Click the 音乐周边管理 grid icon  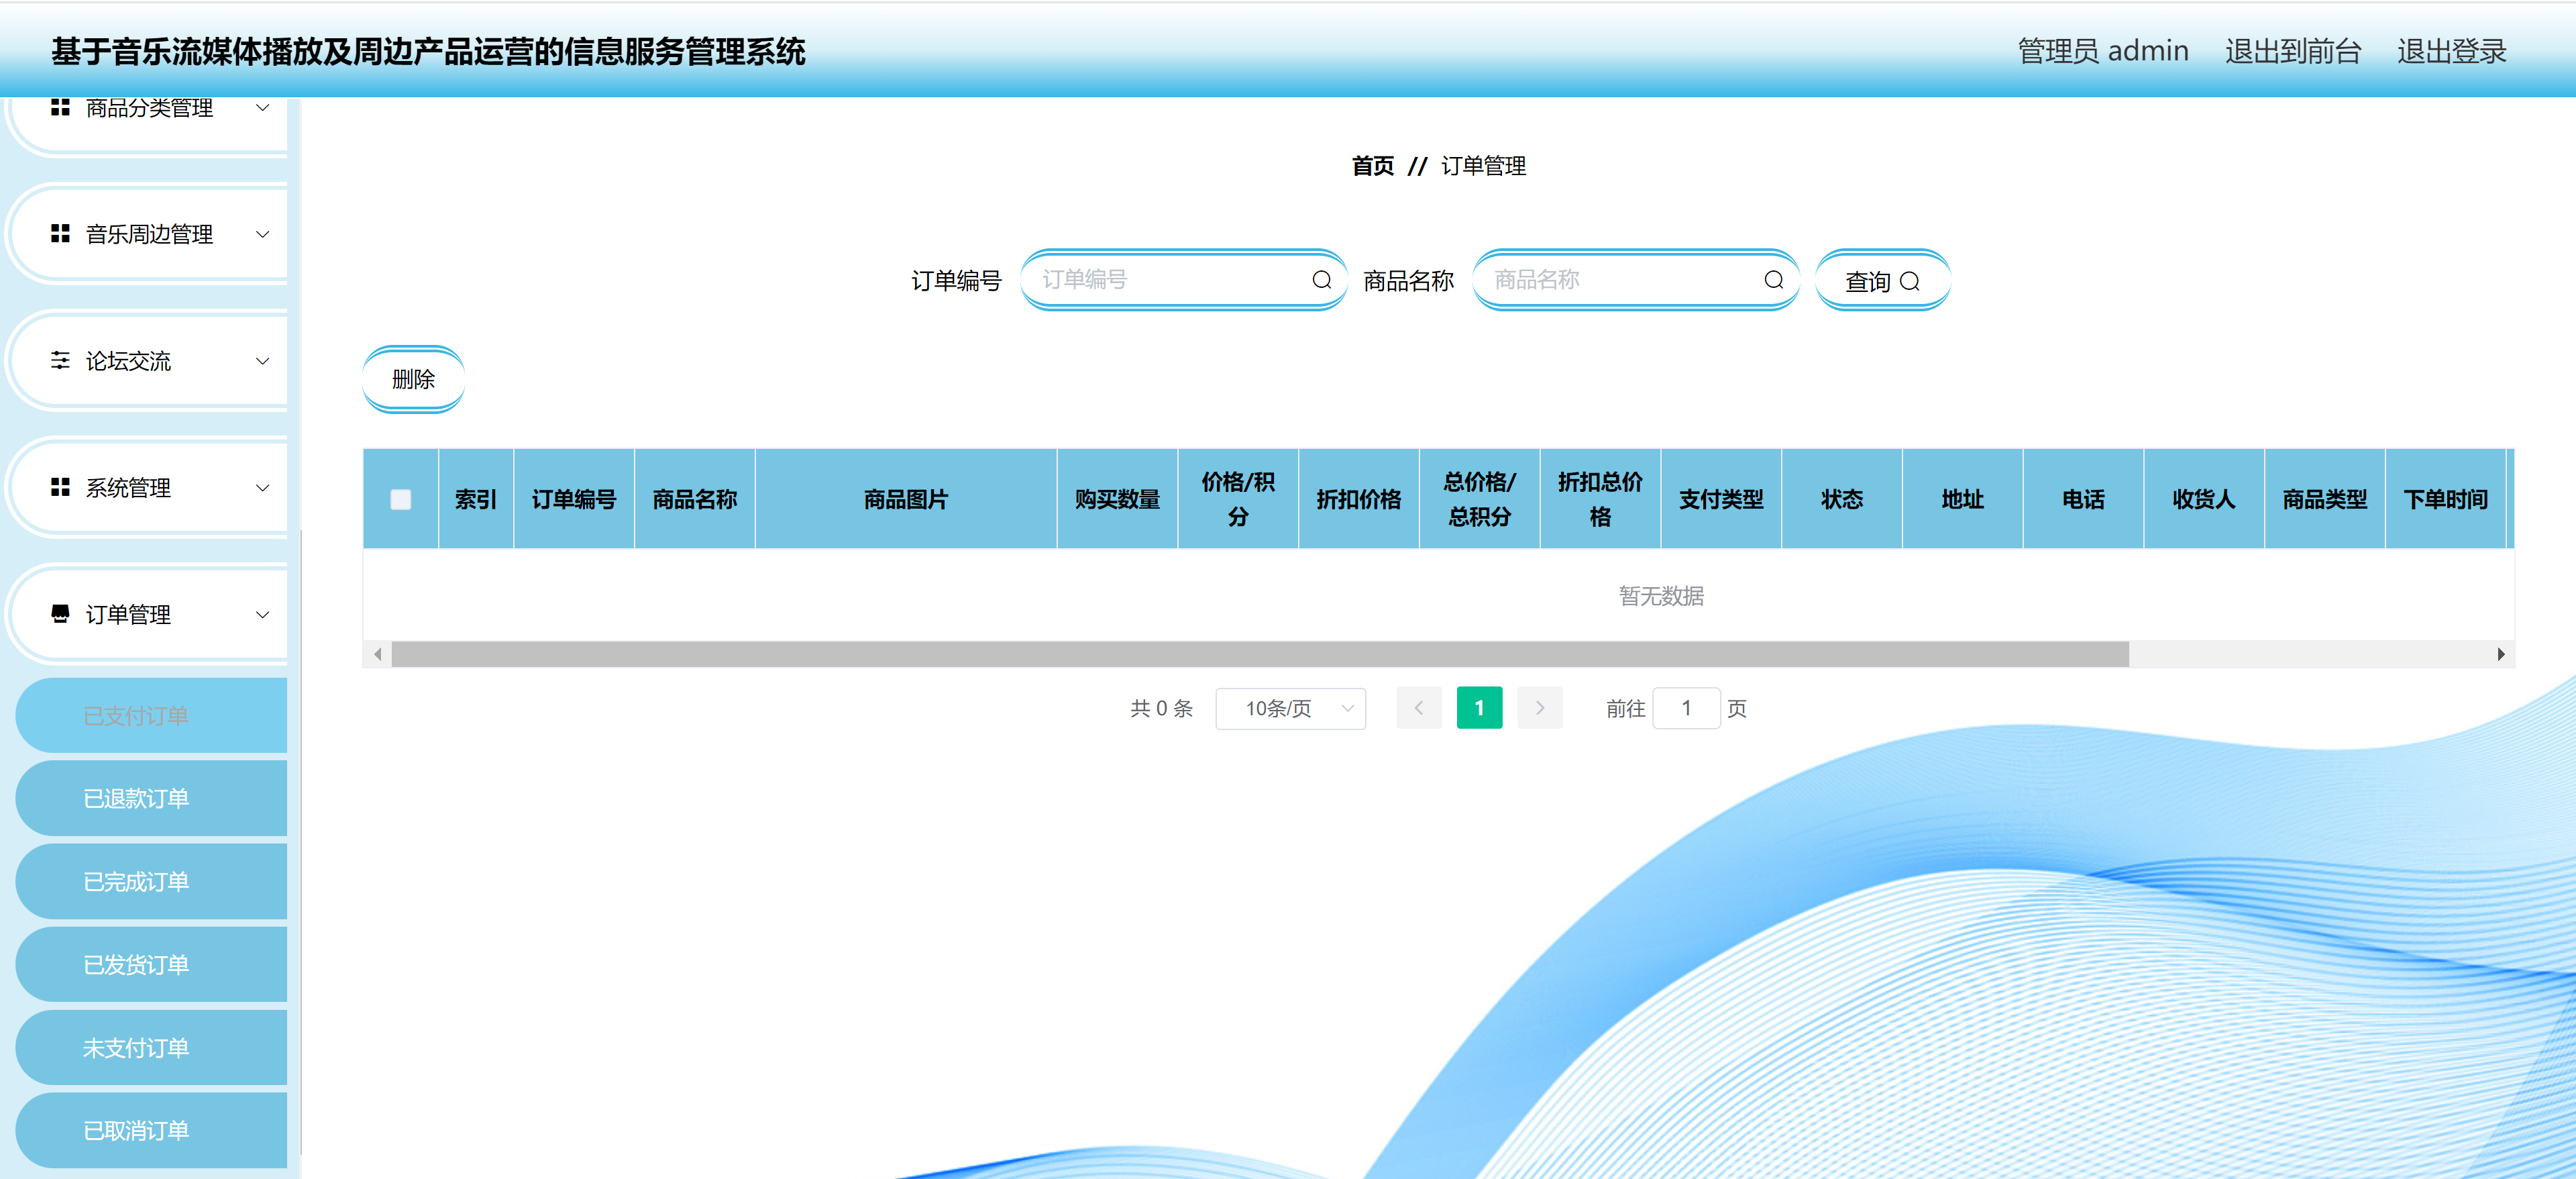tap(59, 234)
